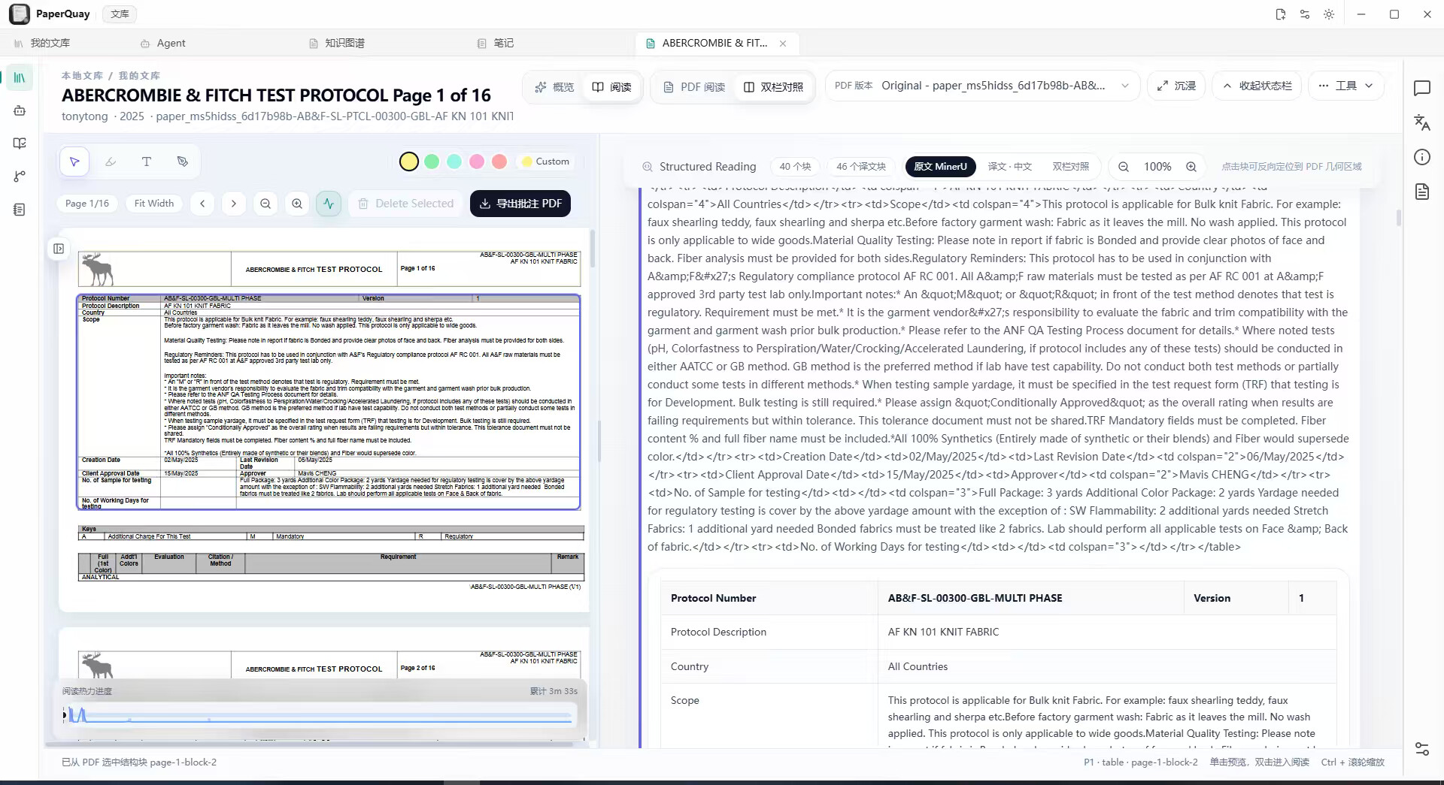Click the 100% zoom level in reading pane

[x=1157, y=167]
